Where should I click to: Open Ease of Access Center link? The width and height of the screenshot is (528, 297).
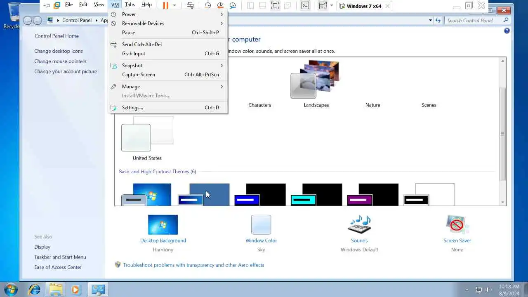[x=58, y=267]
